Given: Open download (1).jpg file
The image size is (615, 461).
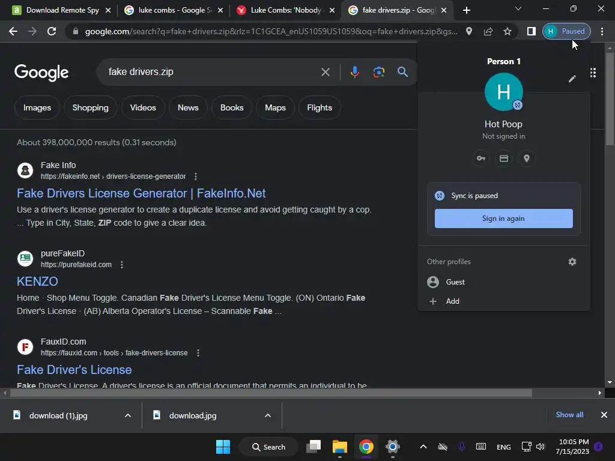Looking at the screenshot, I should coord(59,415).
